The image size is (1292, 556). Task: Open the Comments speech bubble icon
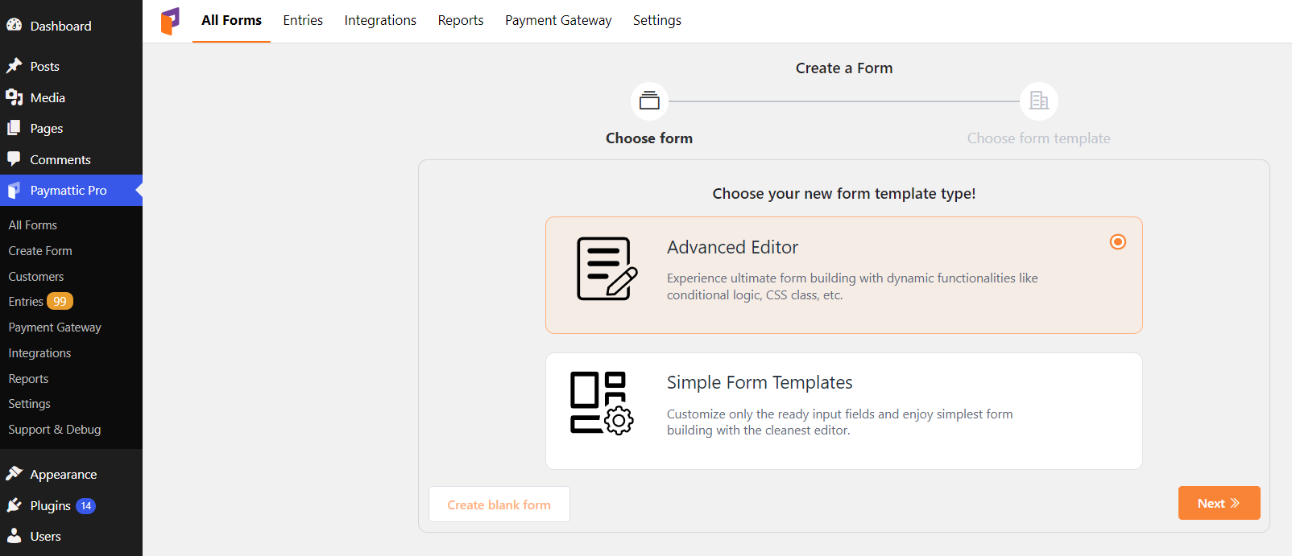click(14, 159)
